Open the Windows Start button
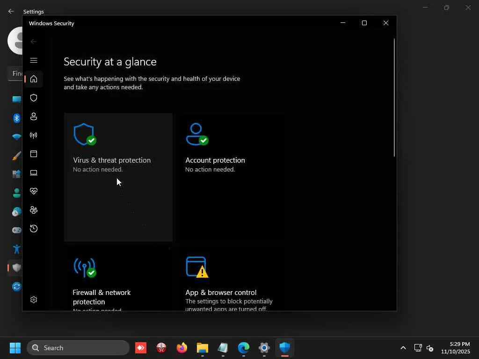This screenshot has width=479, height=359. [x=15, y=348]
